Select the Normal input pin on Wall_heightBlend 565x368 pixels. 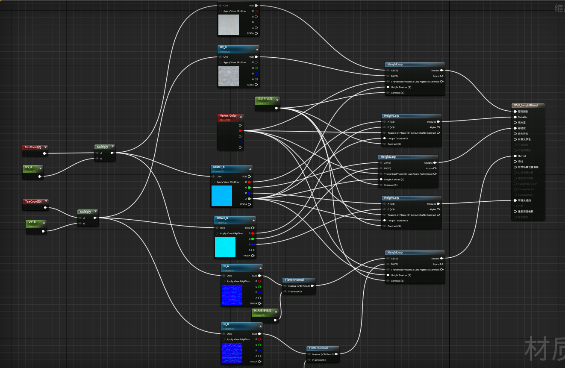(515, 156)
